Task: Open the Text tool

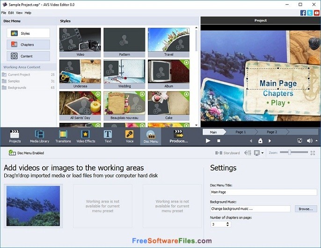Action: [108, 136]
